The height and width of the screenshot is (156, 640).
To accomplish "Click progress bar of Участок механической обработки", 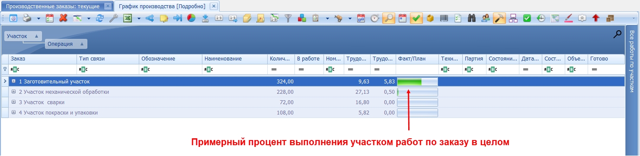I will click(417, 92).
